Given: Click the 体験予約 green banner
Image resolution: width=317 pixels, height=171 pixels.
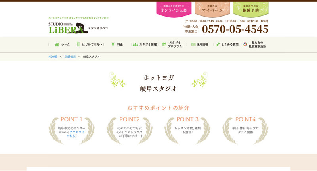Looking at the screenshot, I should point(250,9).
